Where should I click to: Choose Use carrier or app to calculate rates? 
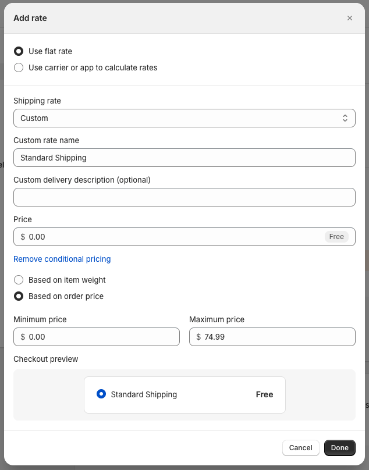[x=19, y=67]
